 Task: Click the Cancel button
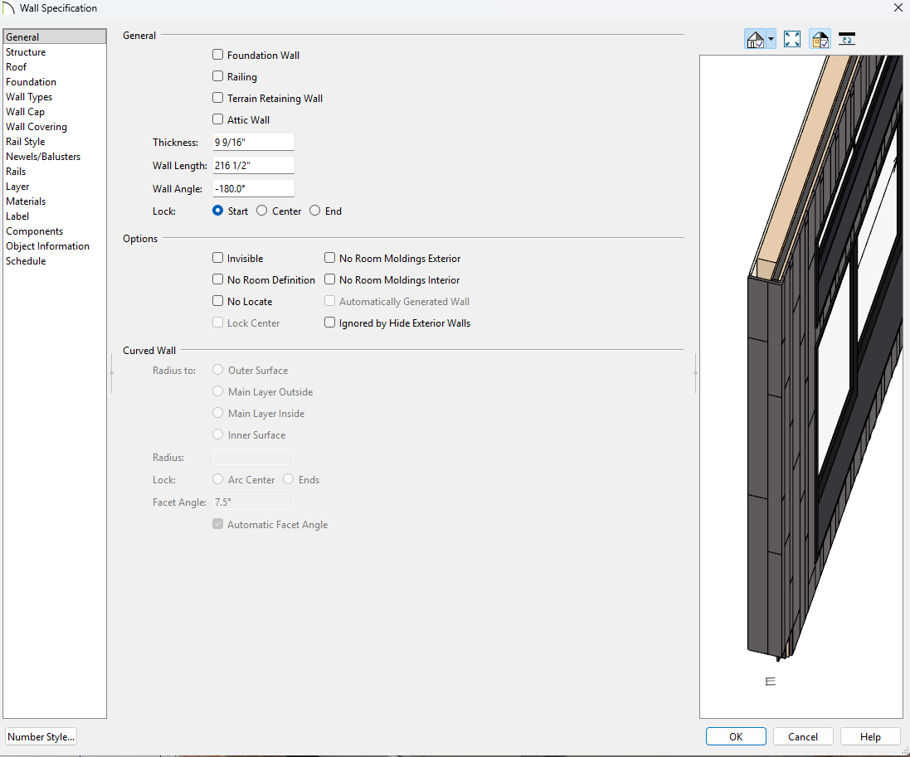(x=803, y=736)
